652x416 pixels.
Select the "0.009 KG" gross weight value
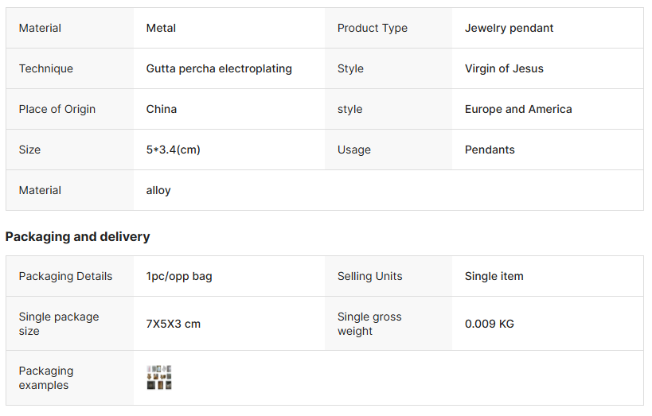490,324
